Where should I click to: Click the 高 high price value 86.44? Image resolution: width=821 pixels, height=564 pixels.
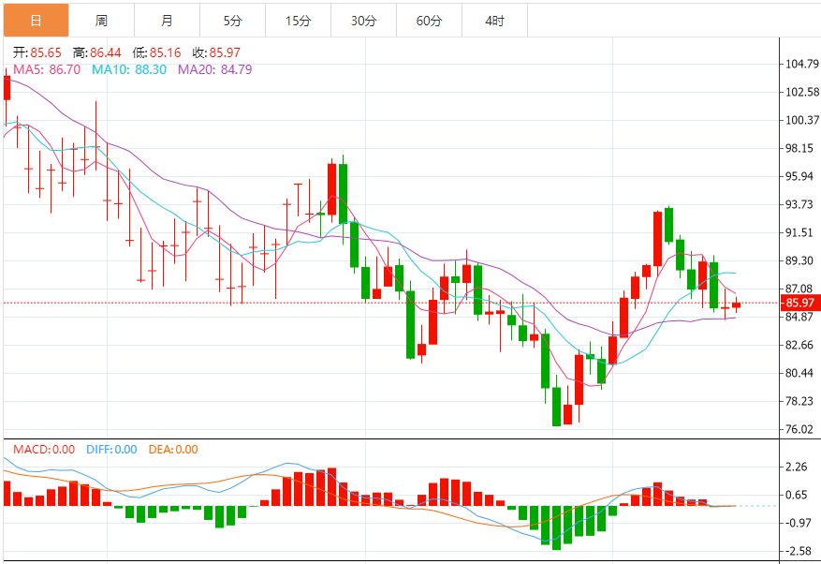[105, 53]
